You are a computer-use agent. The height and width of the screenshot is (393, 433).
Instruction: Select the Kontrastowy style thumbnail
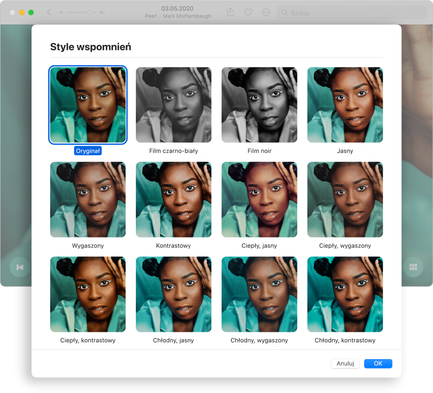click(173, 200)
